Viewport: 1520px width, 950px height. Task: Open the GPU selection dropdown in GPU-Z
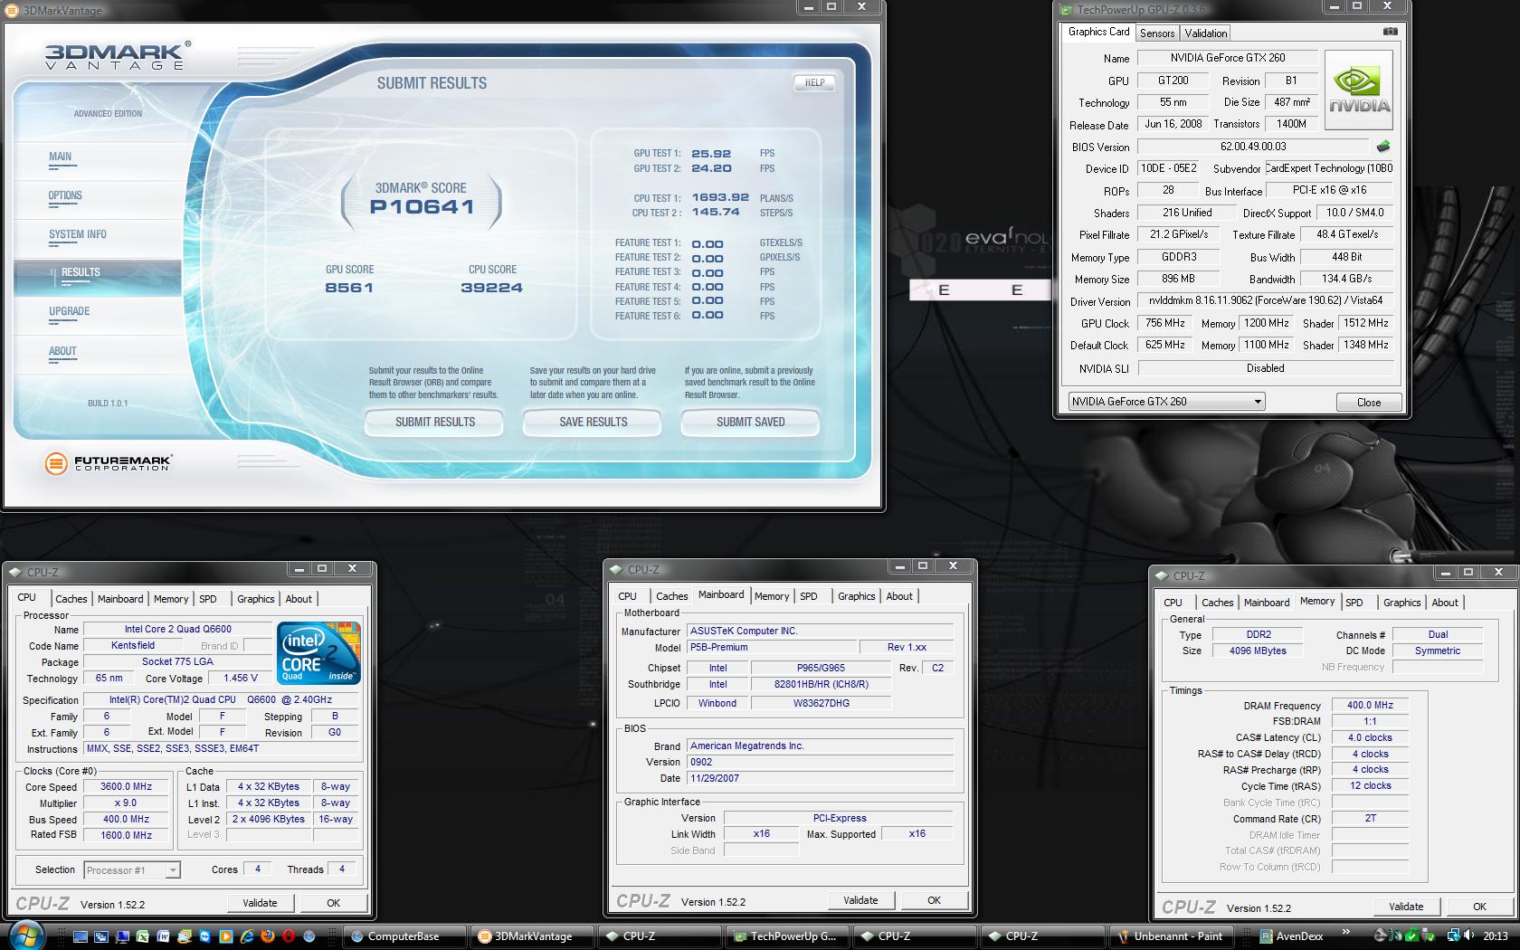[x=1166, y=401]
